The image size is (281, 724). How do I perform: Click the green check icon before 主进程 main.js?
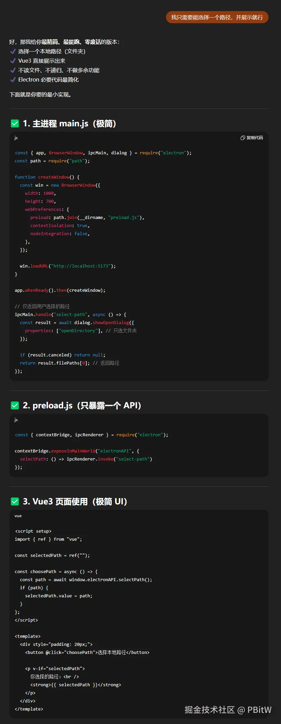pos(15,124)
